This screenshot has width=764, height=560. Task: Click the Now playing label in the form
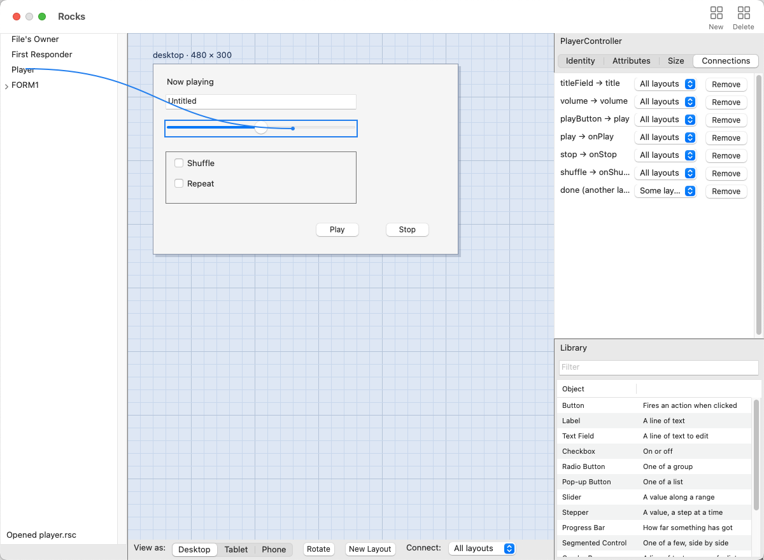(x=190, y=82)
